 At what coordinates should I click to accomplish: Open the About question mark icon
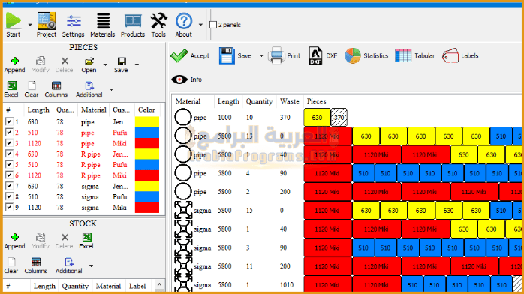click(184, 21)
